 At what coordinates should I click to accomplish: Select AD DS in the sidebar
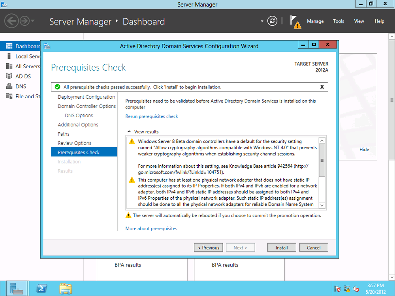click(x=21, y=76)
